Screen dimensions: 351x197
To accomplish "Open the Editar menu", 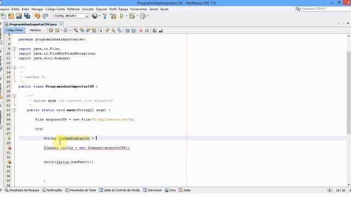I will (15, 9).
